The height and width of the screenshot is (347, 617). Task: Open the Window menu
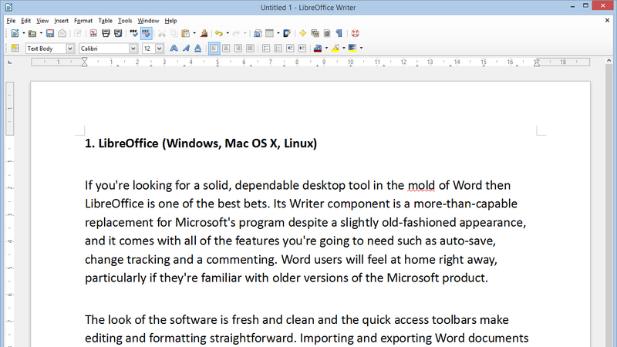pos(148,21)
